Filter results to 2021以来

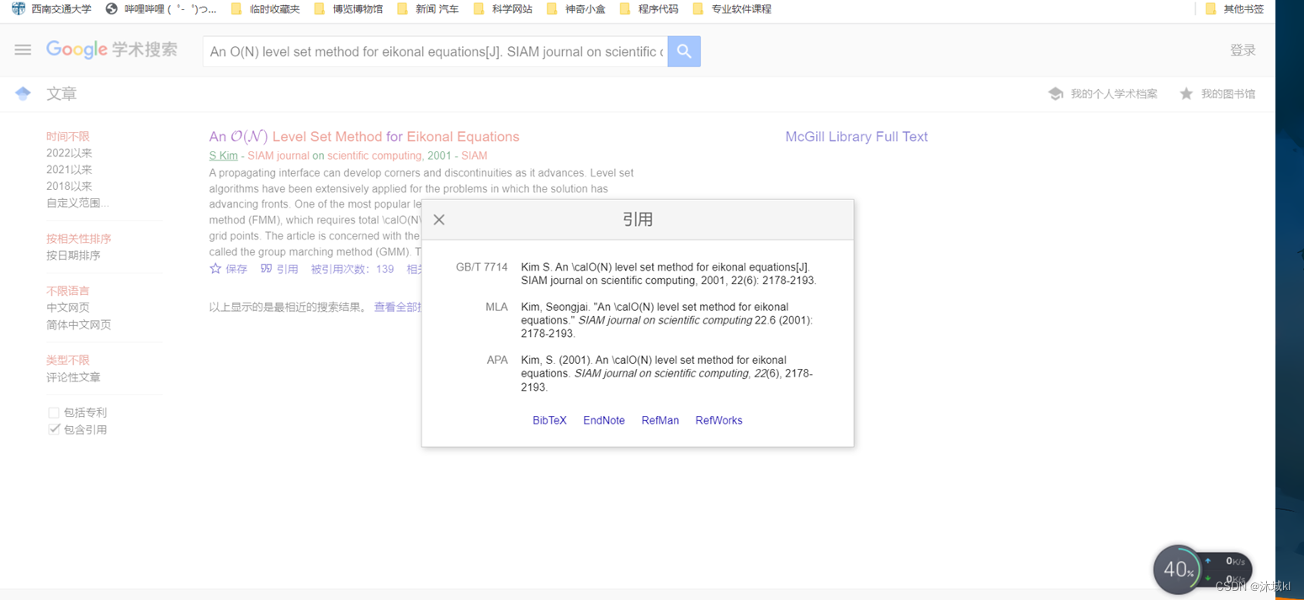point(69,170)
